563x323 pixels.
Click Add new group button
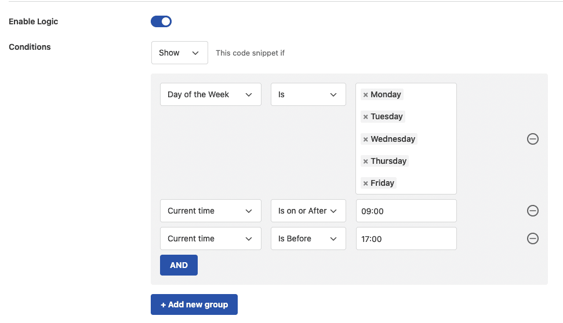pyautogui.click(x=194, y=304)
